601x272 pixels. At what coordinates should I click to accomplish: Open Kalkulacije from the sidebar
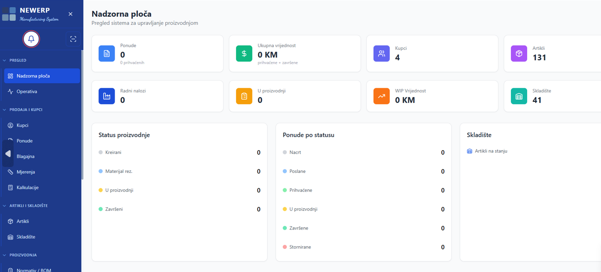[27, 187]
